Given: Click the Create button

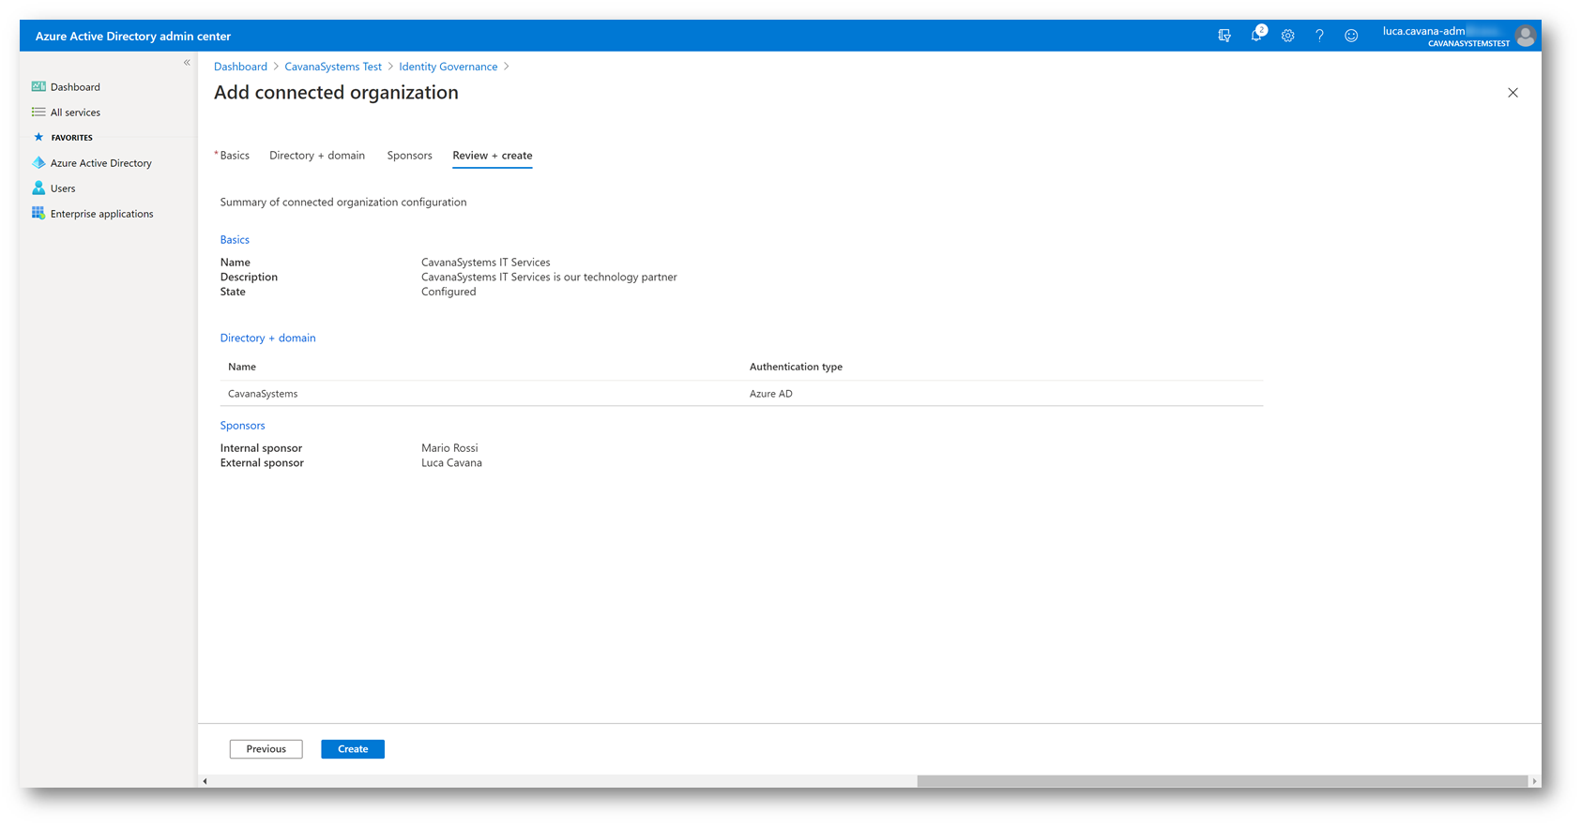Looking at the screenshot, I should tap(353, 749).
